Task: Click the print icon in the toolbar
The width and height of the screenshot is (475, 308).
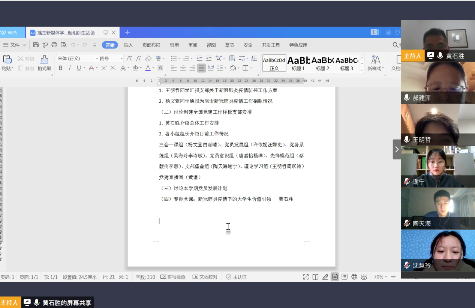Action: point(54,45)
